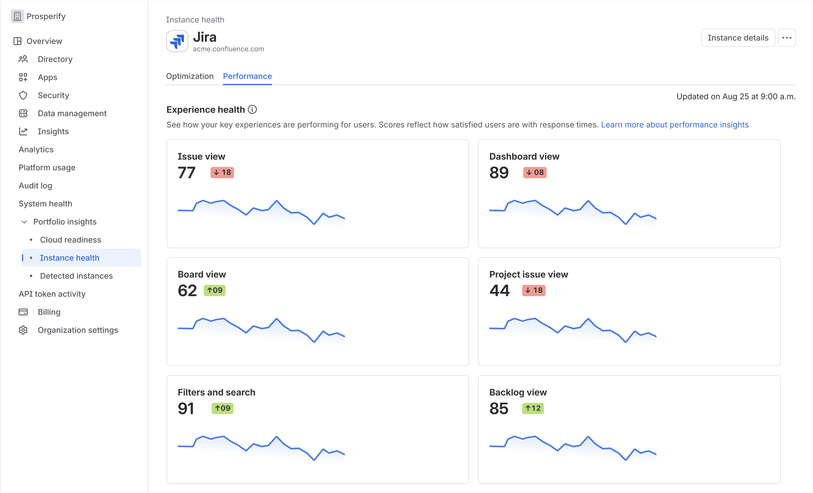Open Organization settings via the gear icon
Screen dimensions: 813x493
[23, 330]
